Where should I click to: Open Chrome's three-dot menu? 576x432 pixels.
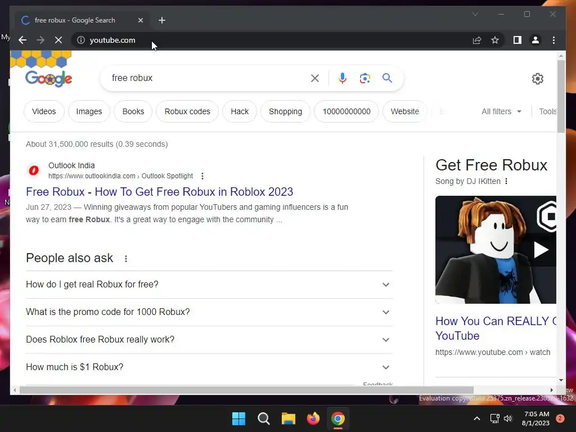(553, 40)
